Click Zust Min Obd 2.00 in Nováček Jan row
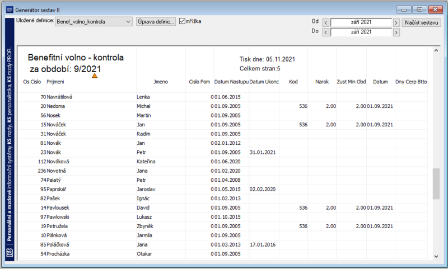The image size is (448, 269). pos(361,125)
